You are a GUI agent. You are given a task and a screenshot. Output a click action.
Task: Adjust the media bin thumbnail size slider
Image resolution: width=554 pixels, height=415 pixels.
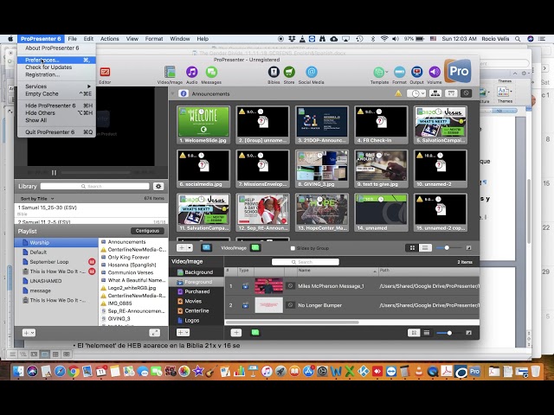(449, 333)
